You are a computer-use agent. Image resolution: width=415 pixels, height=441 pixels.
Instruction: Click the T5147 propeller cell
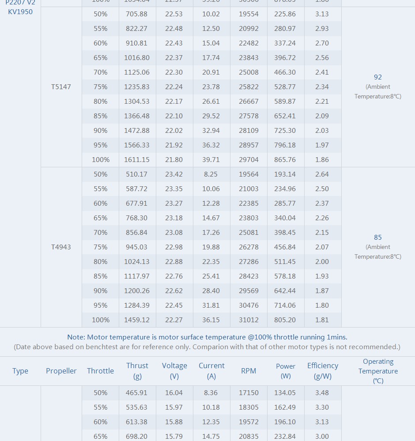[61, 87]
